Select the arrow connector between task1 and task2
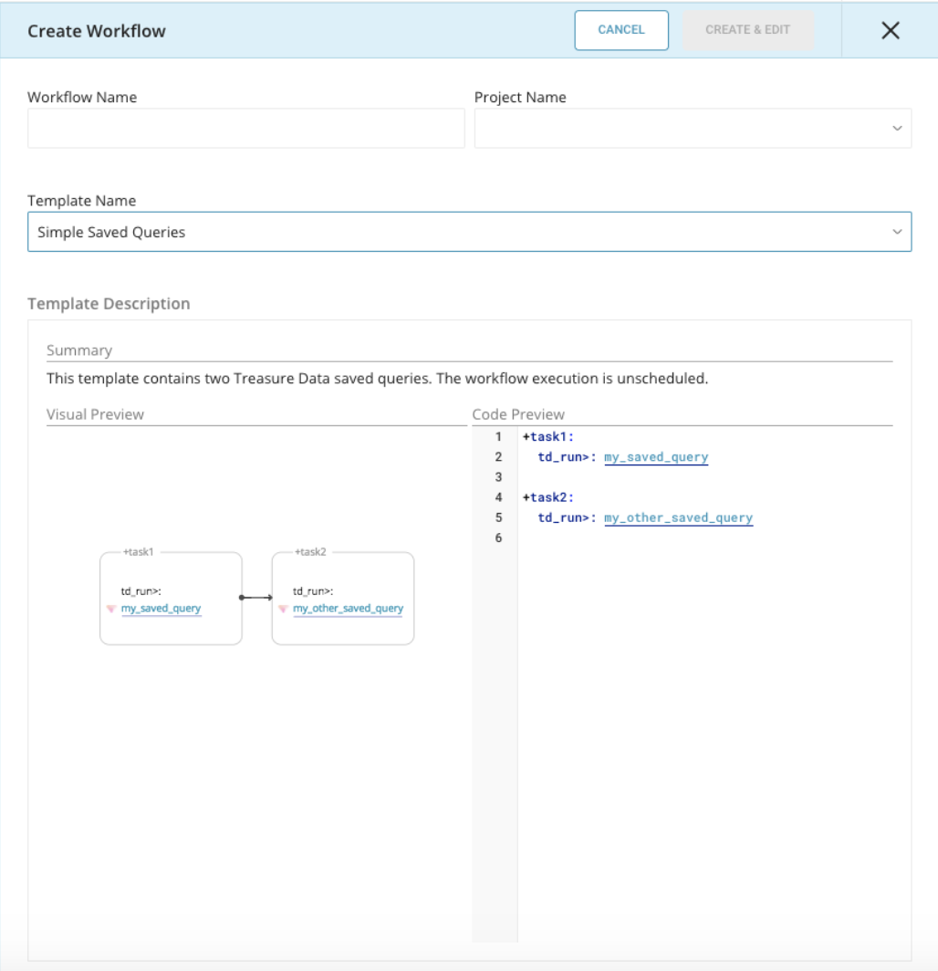 [256, 598]
